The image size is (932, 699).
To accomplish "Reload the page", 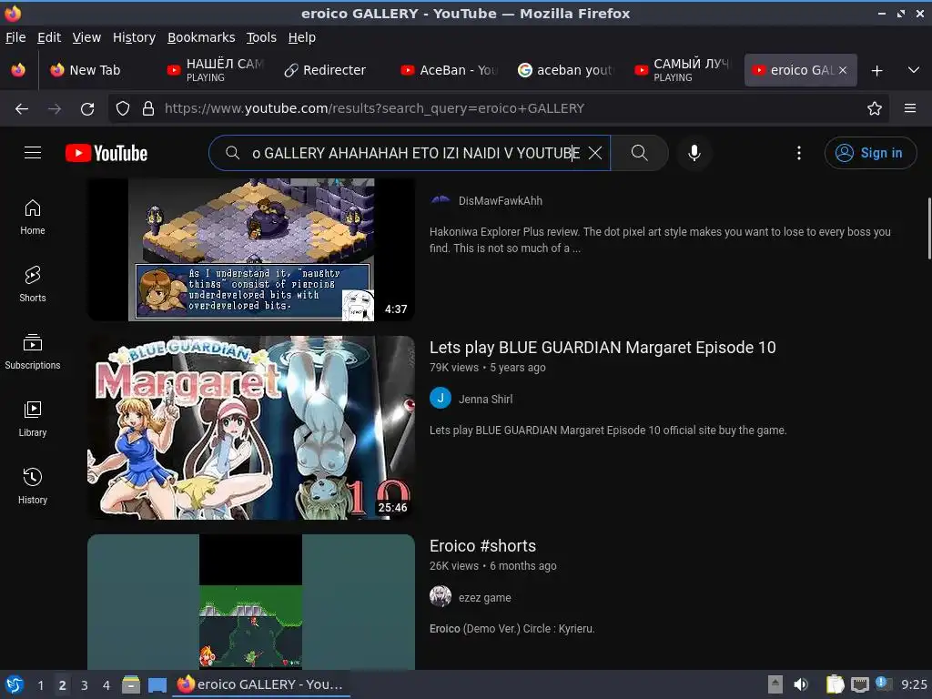I will click(x=87, y=108).
